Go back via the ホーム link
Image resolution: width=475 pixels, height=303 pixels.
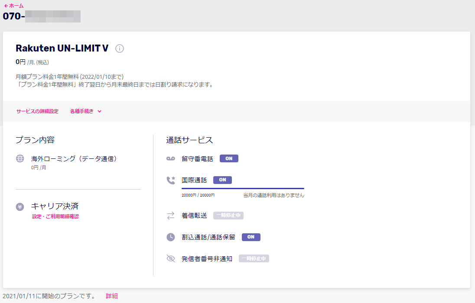(13, 6)
